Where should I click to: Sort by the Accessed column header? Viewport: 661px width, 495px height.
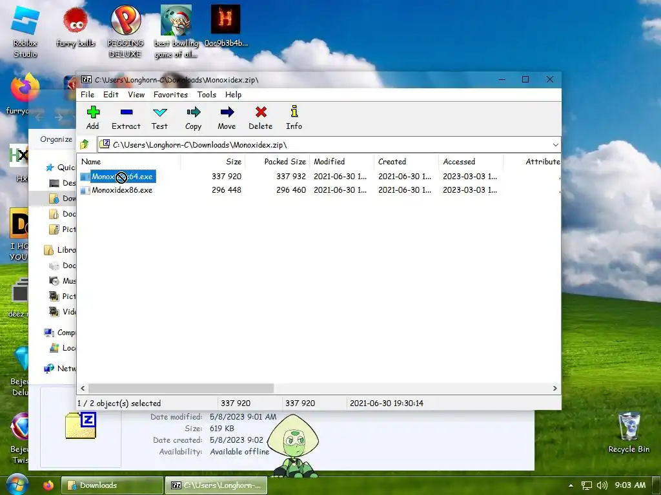pyautogui.click(x=471, y=162)
